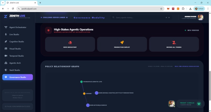Open the School profile button
This screenshot has width=211, height=112.
(x=199, y=9)
